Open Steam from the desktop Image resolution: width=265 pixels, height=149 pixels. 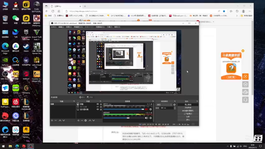pos(26,47)
